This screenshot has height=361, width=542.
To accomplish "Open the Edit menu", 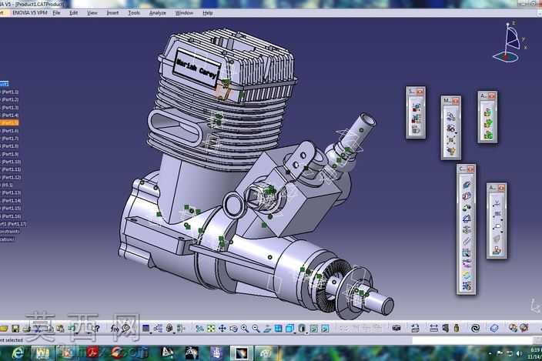I will pos(74,13).
